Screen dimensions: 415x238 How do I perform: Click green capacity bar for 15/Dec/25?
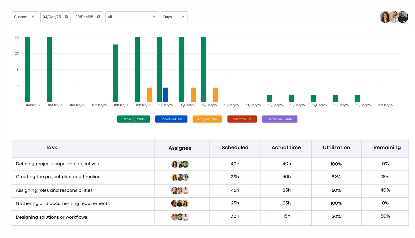[x=269, y=98]
